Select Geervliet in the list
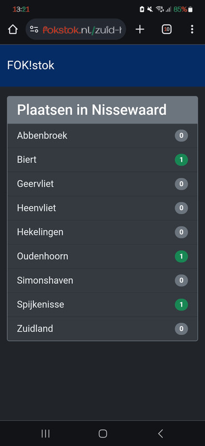205x446 pixels. (102, 184)
